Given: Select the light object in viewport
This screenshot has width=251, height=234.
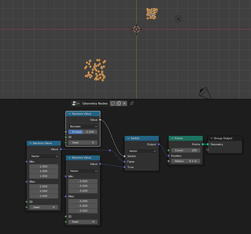Looking at the screenshot, I should (178, 19).
